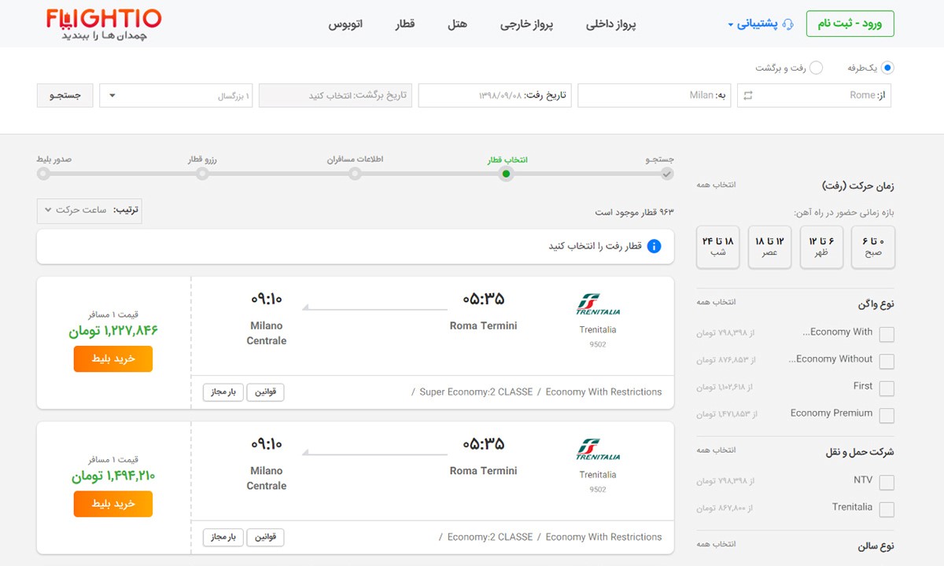Click the support headset icon
Viewport: 944px width, 566px height.
pos(788,24)
